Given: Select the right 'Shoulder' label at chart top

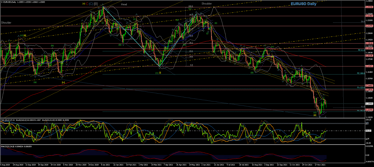Looking at the screenshot, I should (x=207, y=4).
